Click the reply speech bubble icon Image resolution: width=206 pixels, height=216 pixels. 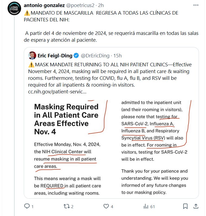(27, 206)
